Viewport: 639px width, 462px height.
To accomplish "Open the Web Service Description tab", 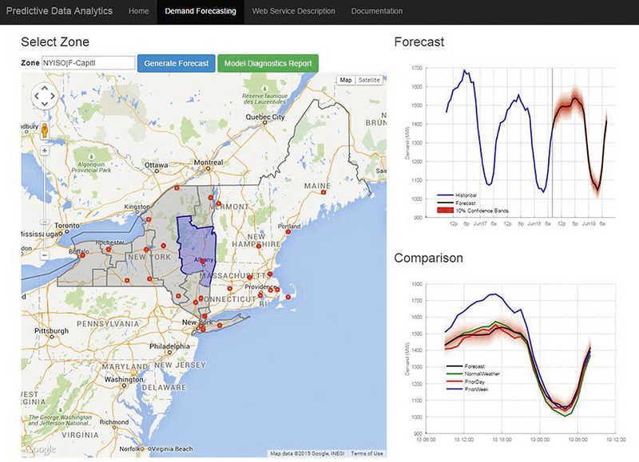I will (x=293, y=11).
